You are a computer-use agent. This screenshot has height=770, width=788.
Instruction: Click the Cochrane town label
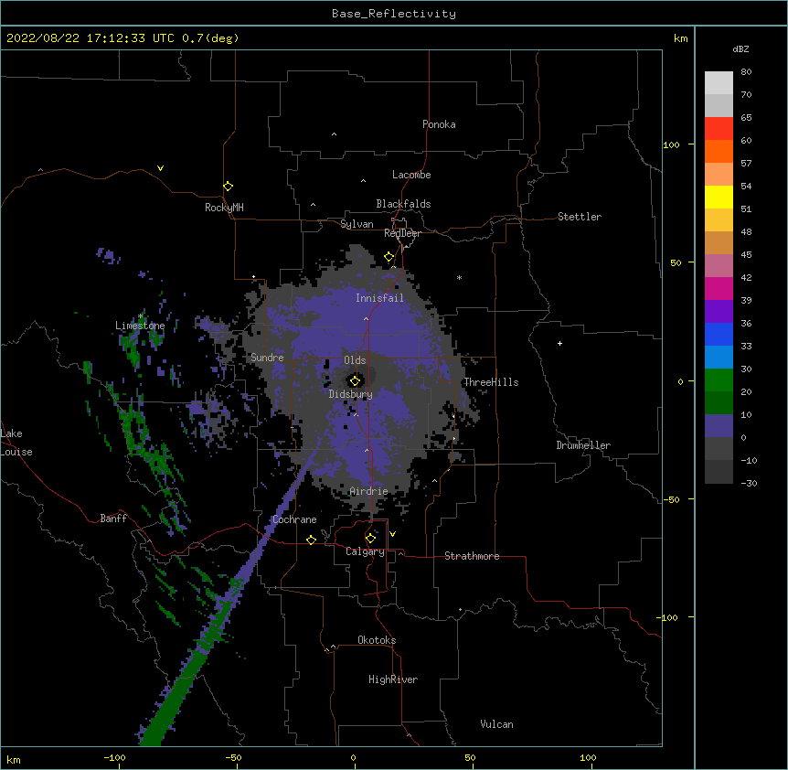(x=294, y=519)
